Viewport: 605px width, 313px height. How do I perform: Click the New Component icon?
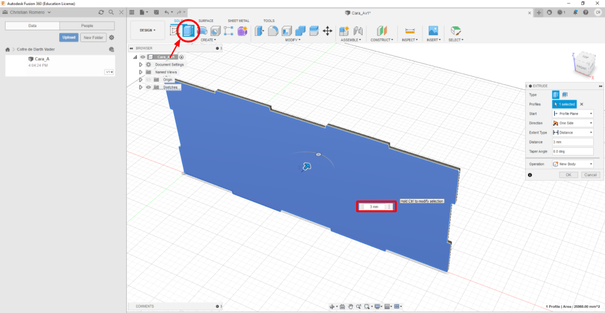[x=344, y=31]
